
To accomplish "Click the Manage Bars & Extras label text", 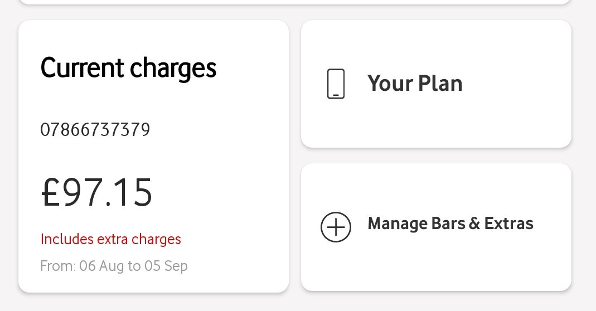I will coord(450,223).
